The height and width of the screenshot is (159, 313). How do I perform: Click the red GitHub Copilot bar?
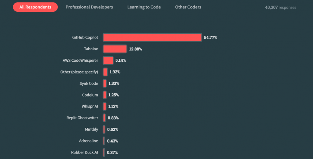click(152, 37)
